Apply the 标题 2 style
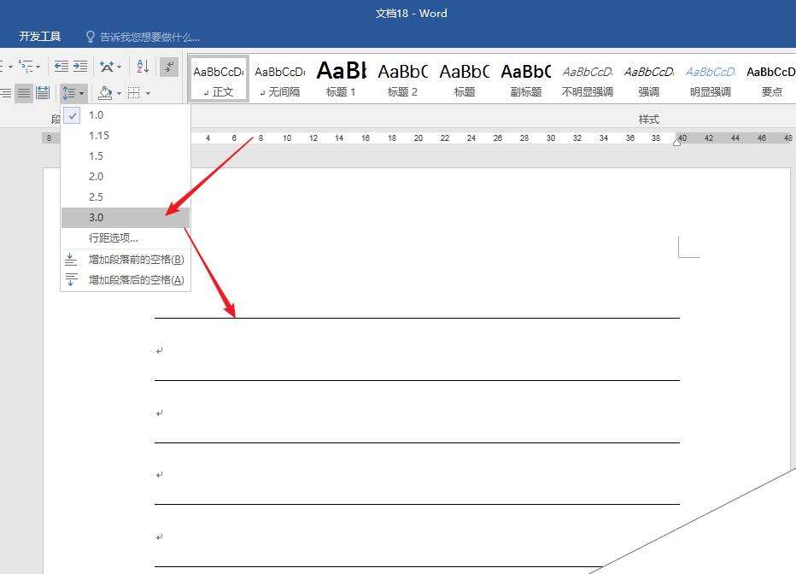 [x=402, y=79]
